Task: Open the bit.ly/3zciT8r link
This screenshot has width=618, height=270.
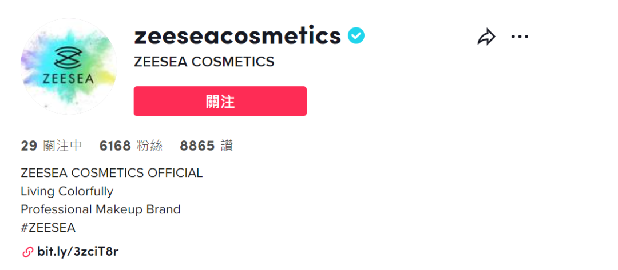Action: click(x=78, y=252)
